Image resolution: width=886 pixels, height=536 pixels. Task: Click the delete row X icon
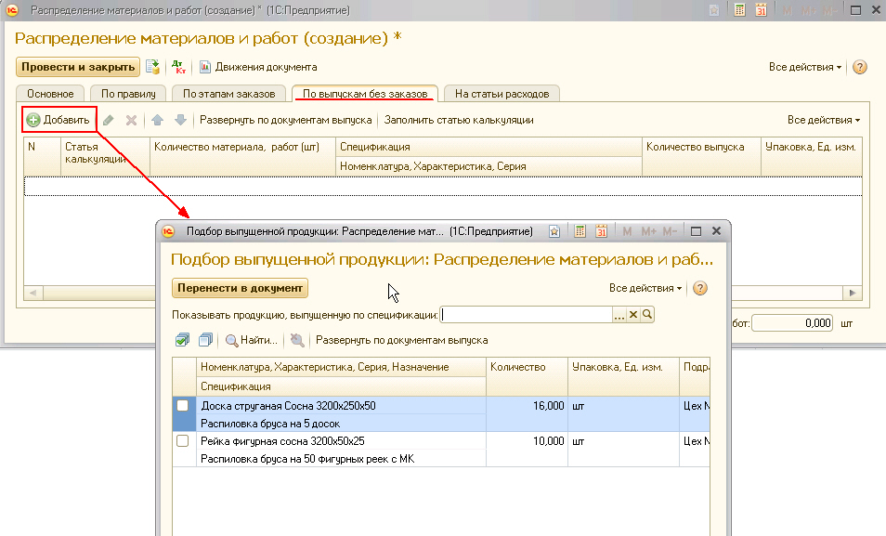coord(131,120)
